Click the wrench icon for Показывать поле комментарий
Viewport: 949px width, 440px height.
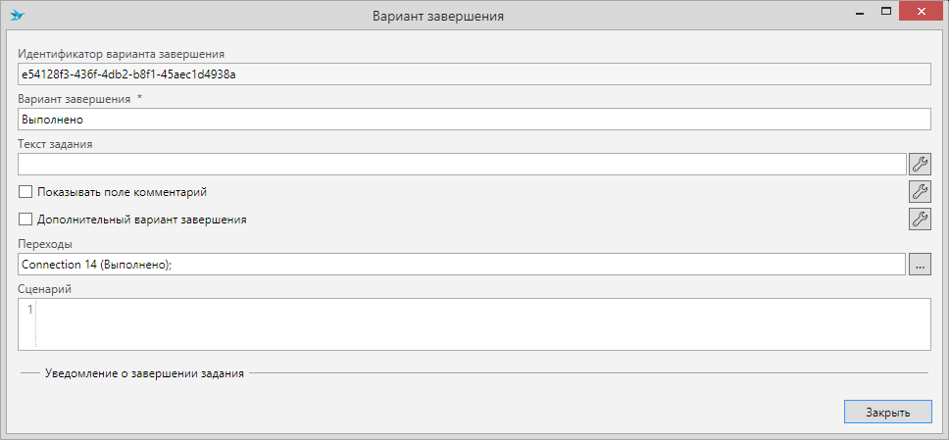coord(919,191)
